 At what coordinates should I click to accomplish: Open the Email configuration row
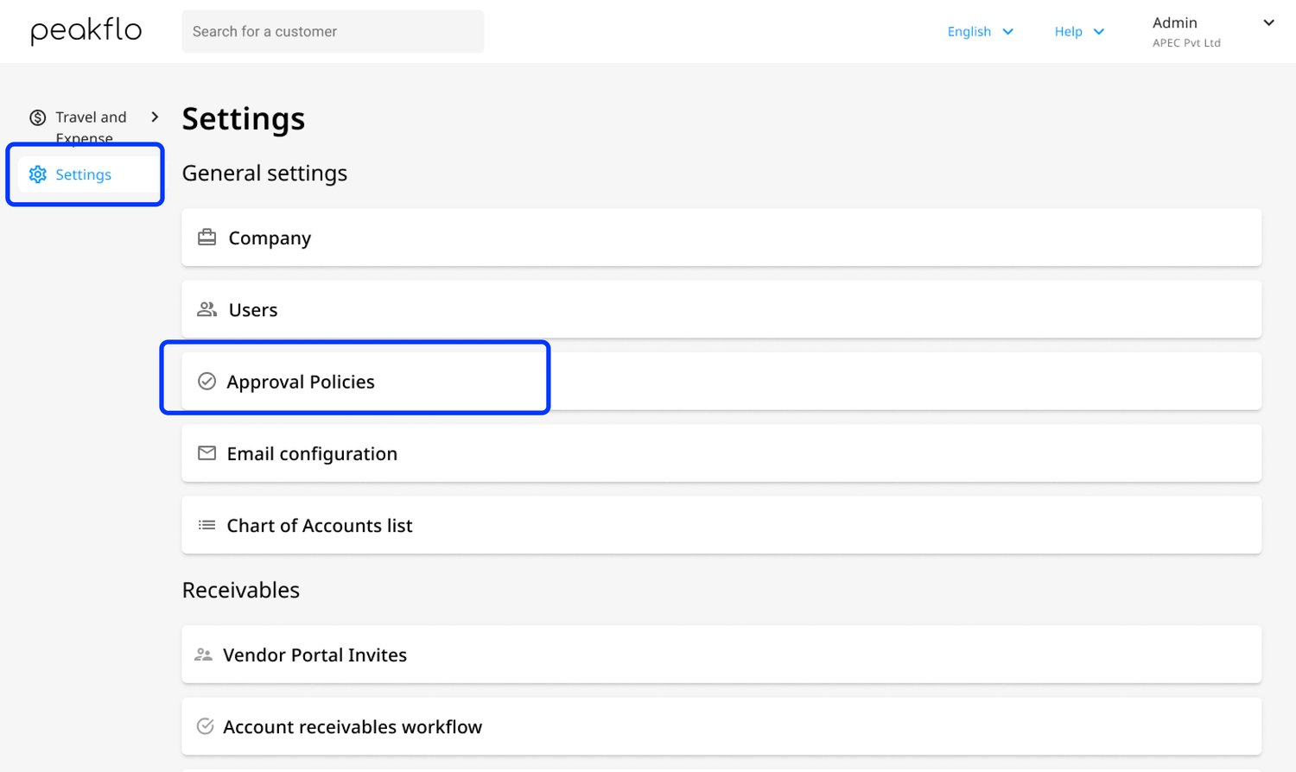tap(721, 453)
